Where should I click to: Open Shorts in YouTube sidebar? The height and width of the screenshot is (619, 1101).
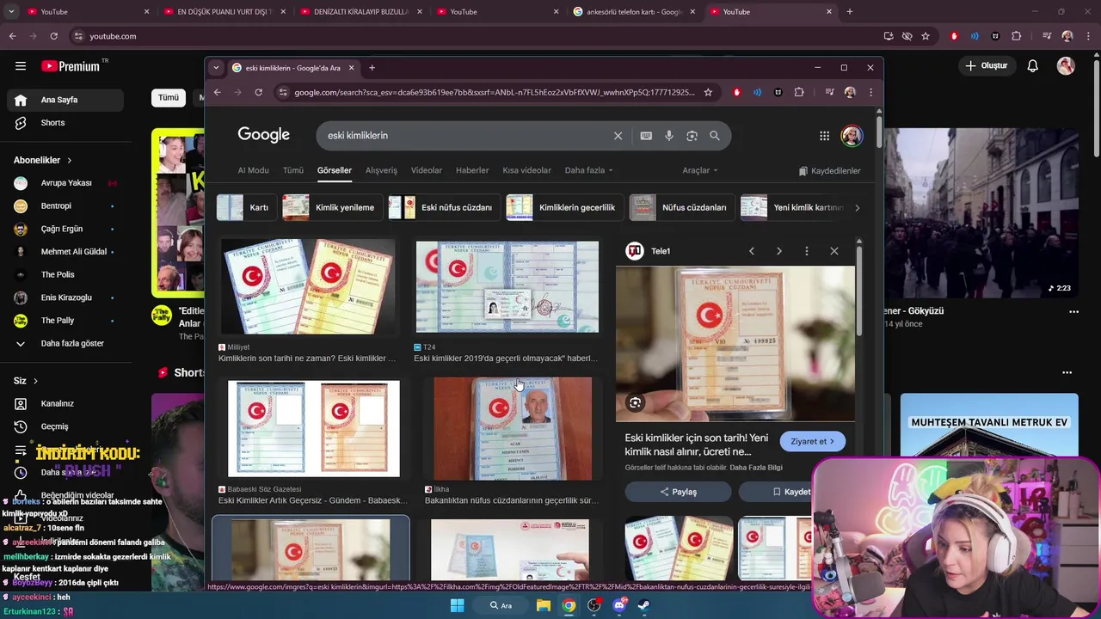point(65,123)
